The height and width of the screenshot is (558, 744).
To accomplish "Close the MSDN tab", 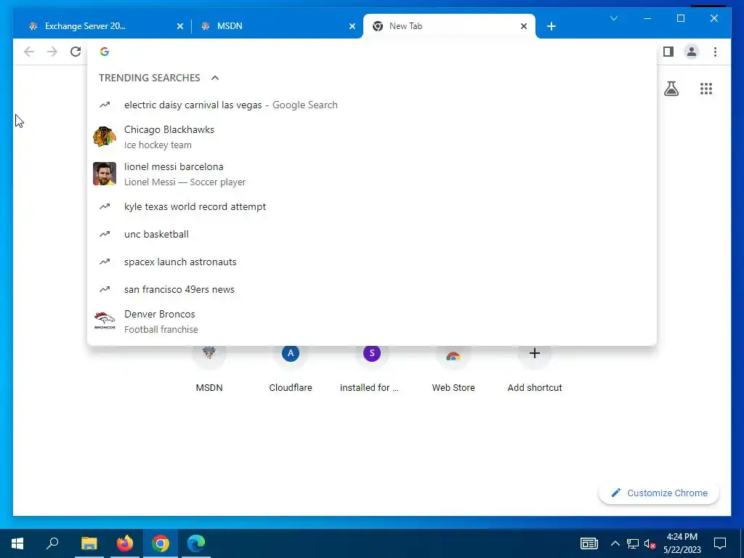I will pos(352,27).
